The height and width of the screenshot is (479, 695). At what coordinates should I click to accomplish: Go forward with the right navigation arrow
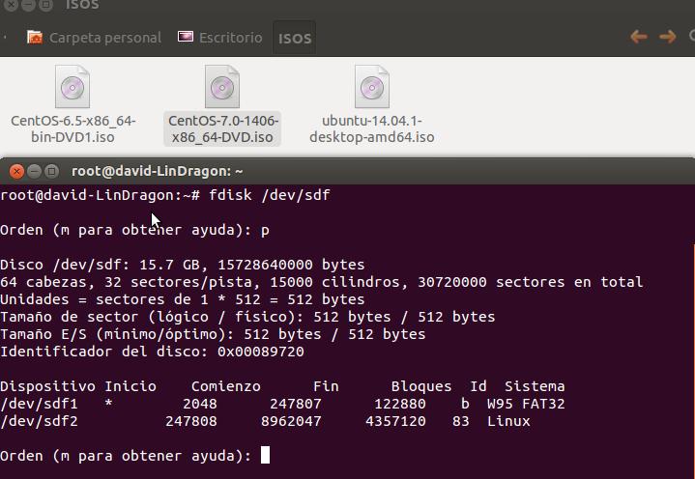(x=667, y=37)
